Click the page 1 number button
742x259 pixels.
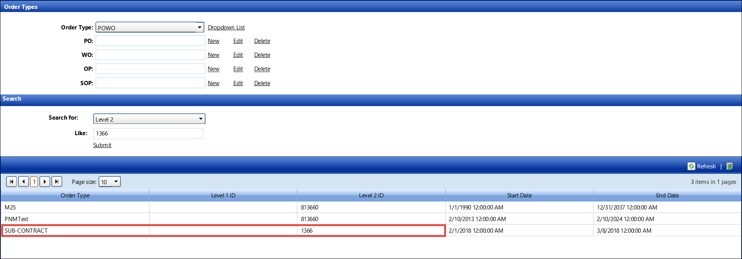34,182
